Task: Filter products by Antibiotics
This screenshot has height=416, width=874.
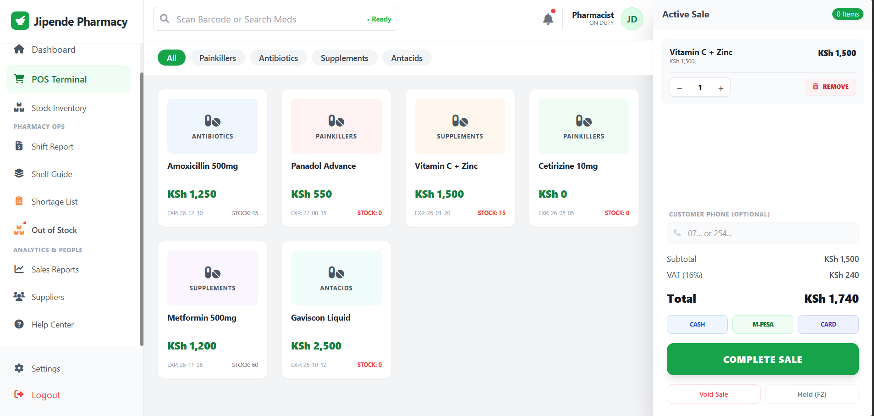Action: [x=278, y=58]
